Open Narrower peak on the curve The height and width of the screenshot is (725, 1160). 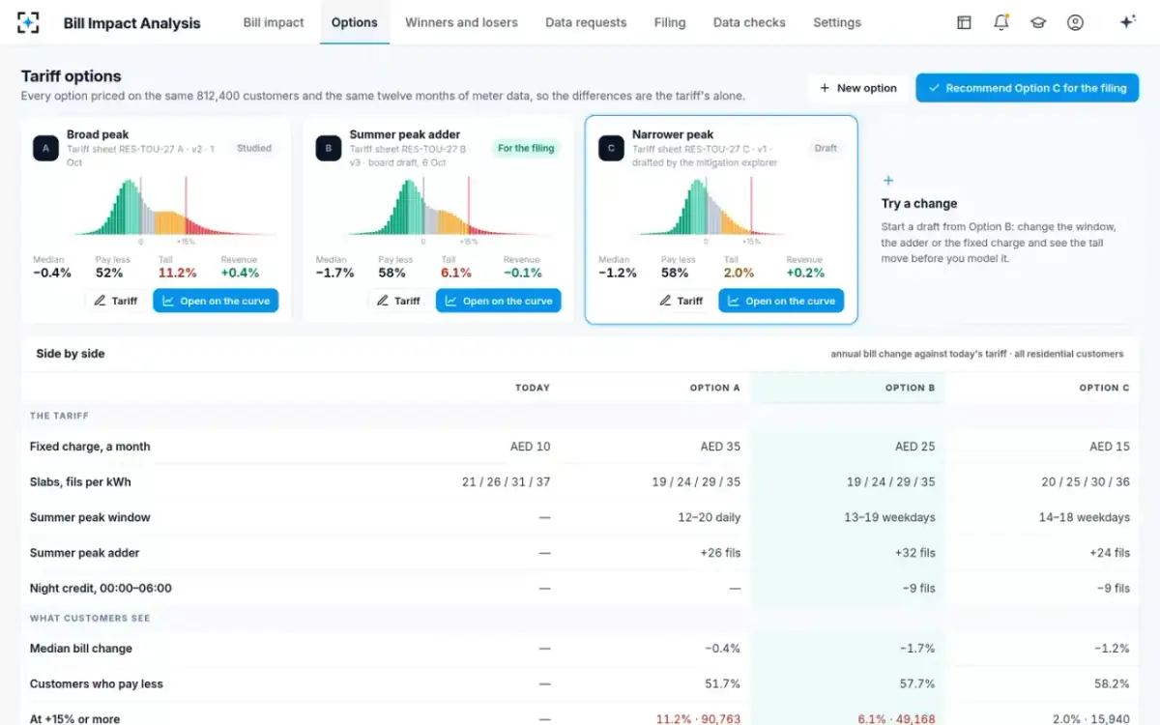click(781, 301)
